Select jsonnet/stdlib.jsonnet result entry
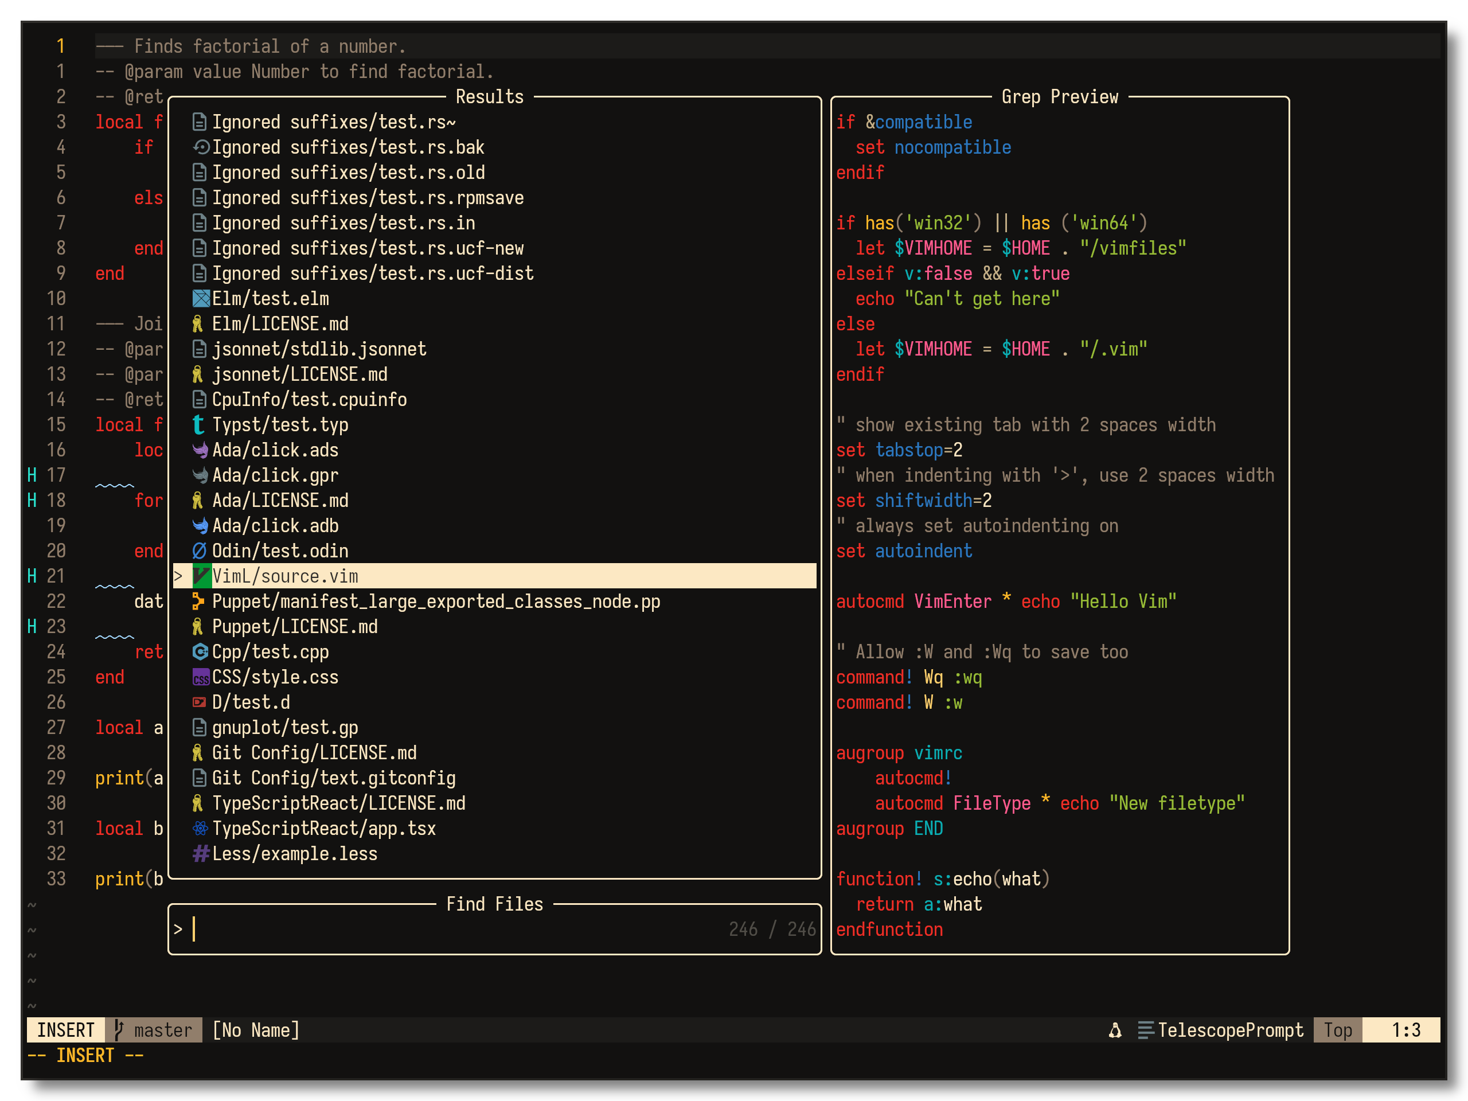This screenshot has height=1101, width=1468. tap(319, 349)
